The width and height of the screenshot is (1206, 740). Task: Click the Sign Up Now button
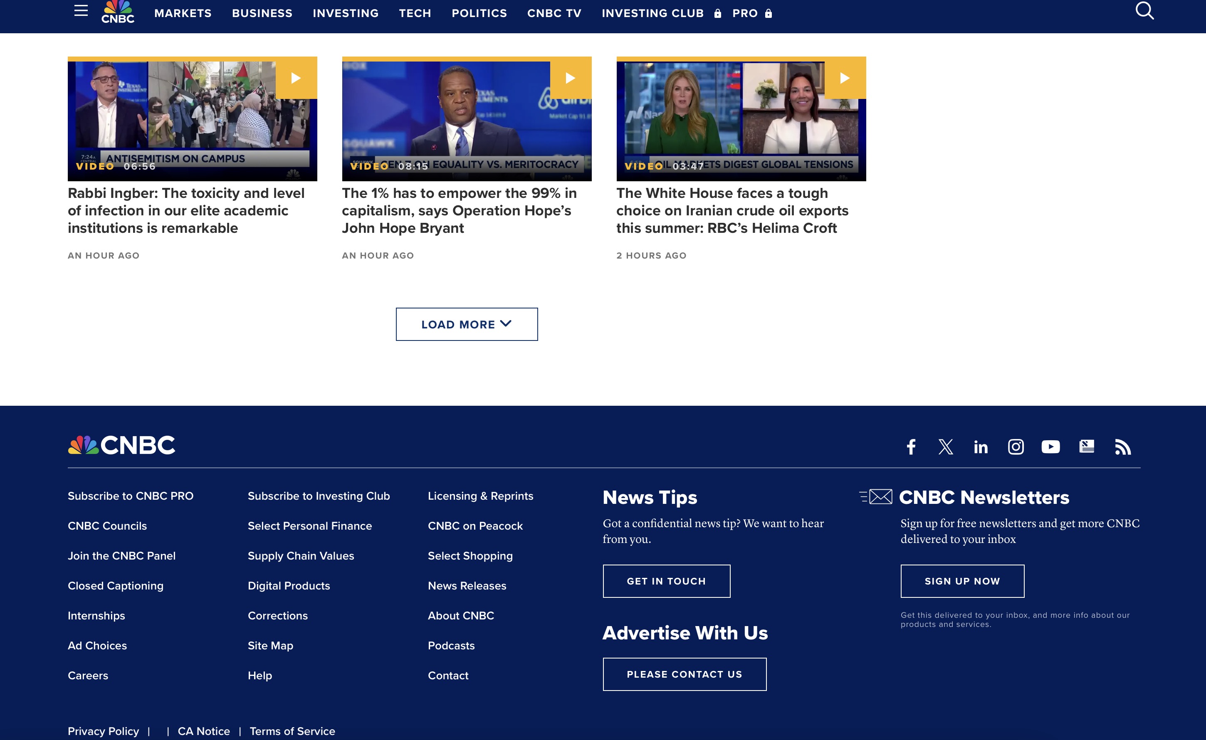(x=962, y=581)
